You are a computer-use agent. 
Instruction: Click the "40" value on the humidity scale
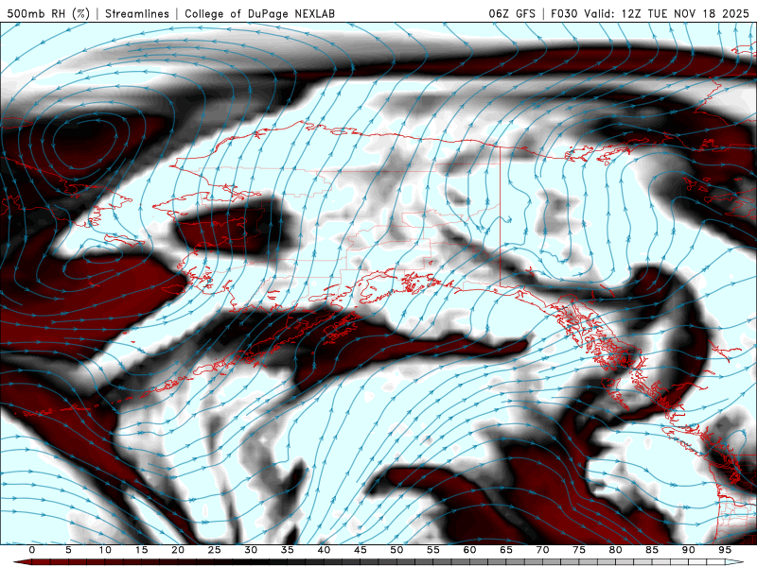[x=324, y=550]
